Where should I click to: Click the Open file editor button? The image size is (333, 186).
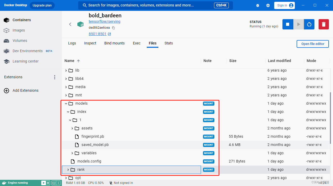click(x=313, y=44)
